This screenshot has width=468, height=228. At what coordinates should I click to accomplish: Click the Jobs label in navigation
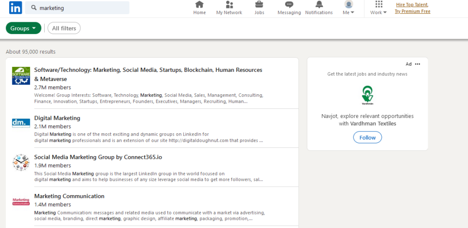pyautogui.click(x=259, y=12)
